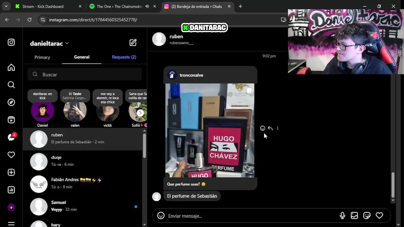Open Samuel conversation with unread dot
Viewport: 404px width, 227px height.
tap(83, 206)
